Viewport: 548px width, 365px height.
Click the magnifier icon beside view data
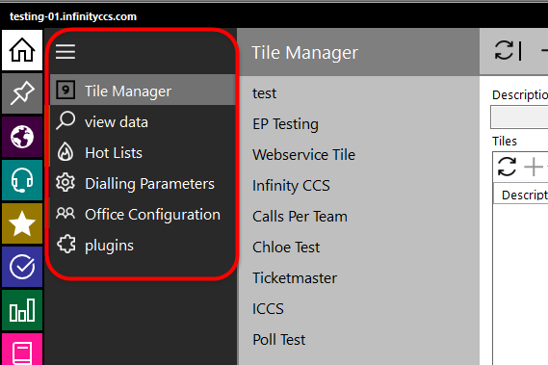[65, 120]
